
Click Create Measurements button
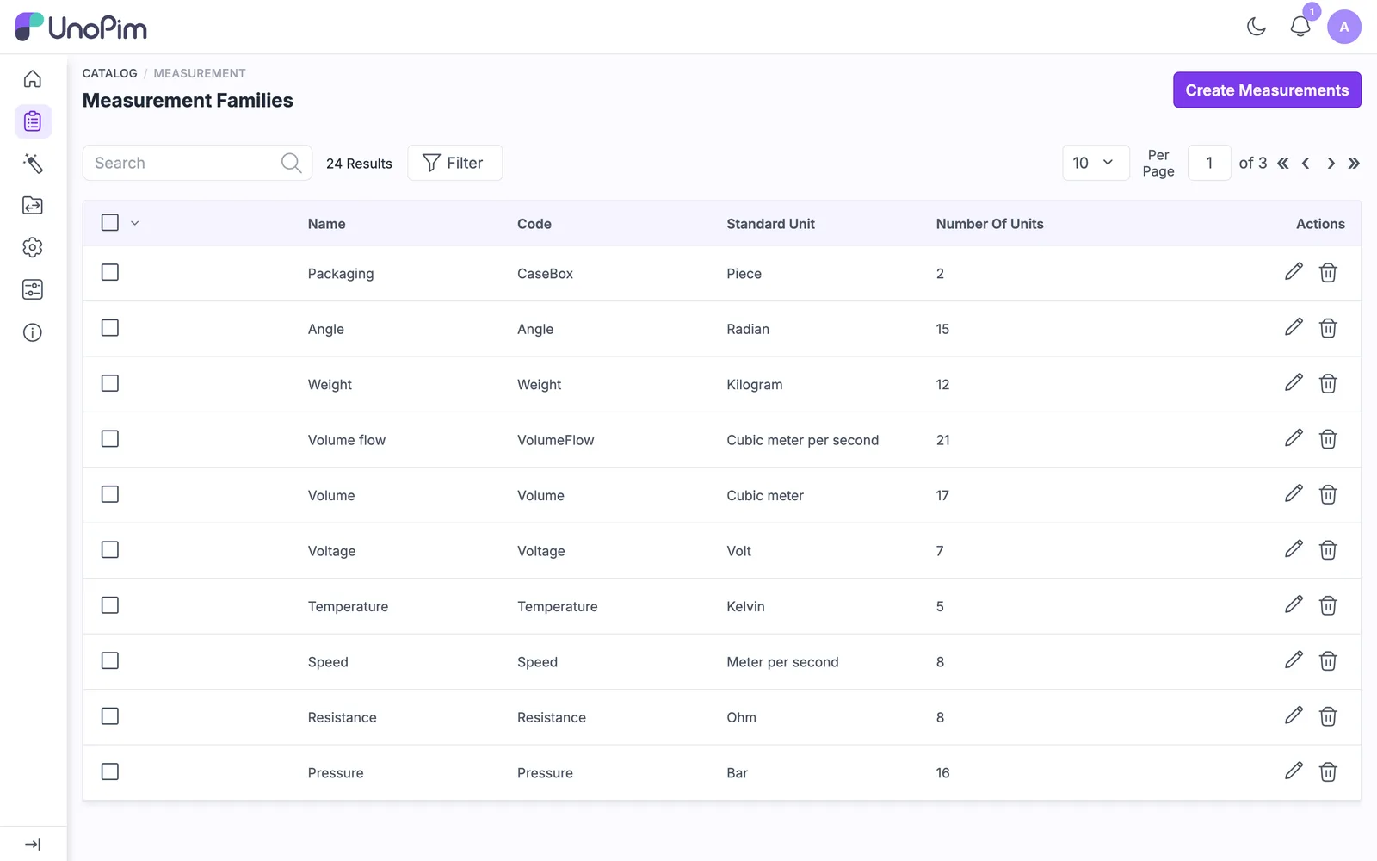(x=1267, y=90)
